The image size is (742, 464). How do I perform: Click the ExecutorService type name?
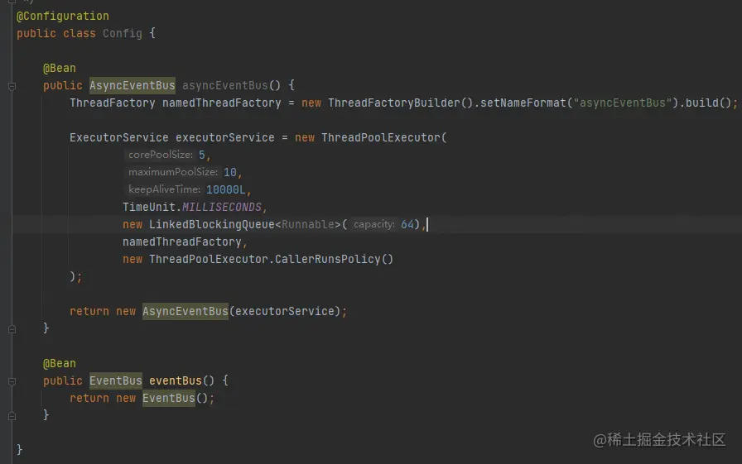click(x=118, y=137)
